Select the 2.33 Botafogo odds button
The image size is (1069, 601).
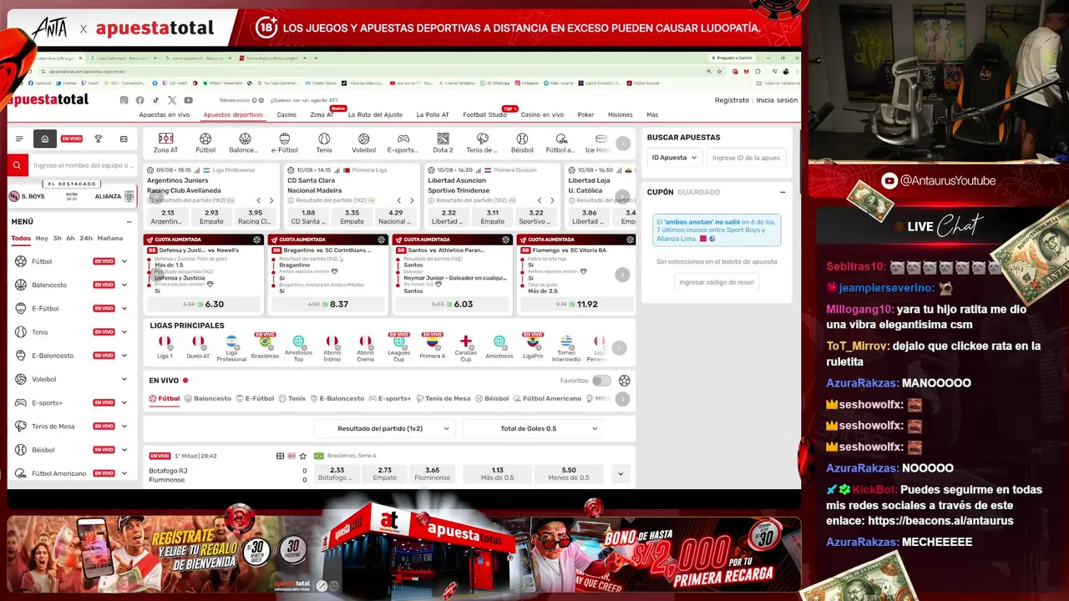[337, 473]
